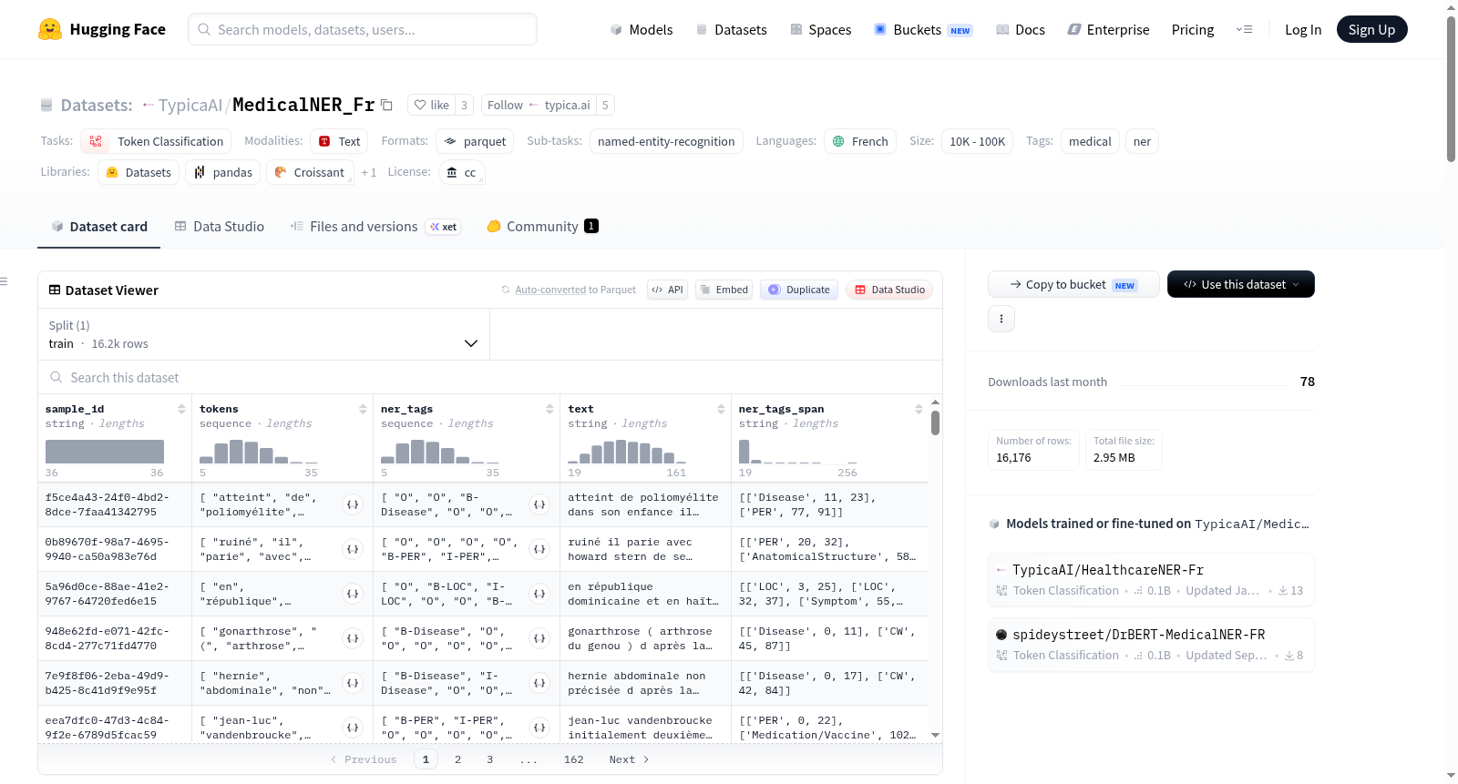Go to next page of rows
The height and width of the screenshot is (784, 1458).
[x=629, y=759]
